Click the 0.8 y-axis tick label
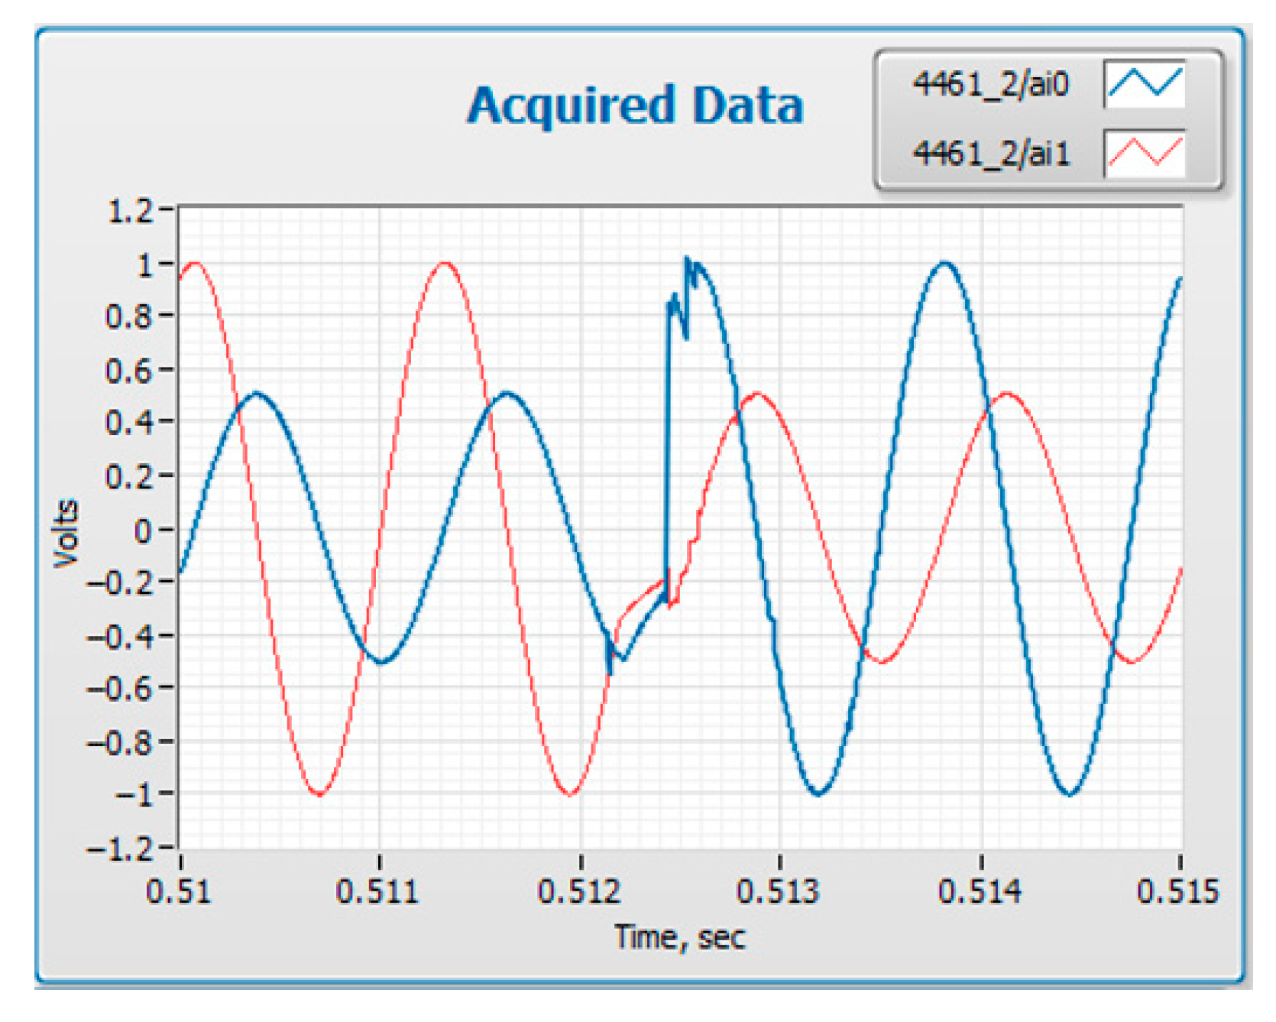 [129, 316]
